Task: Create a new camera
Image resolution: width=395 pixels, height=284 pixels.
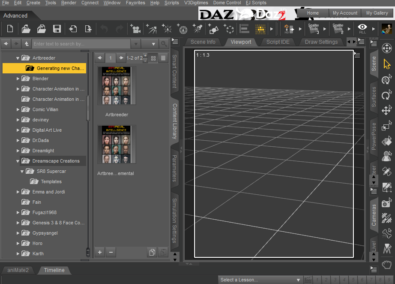Action: (x=135, y=29)
